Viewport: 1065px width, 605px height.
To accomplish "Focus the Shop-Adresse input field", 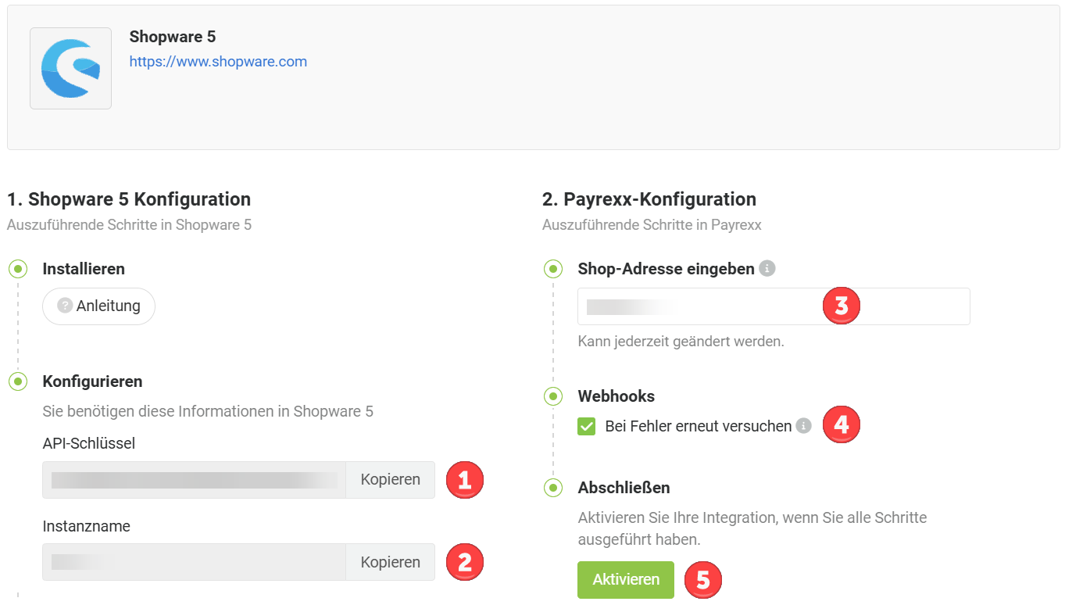I will pyautogui.click(x=774, y=306).
